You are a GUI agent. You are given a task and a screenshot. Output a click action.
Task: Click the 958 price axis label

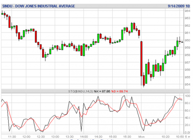coord(187,55)
